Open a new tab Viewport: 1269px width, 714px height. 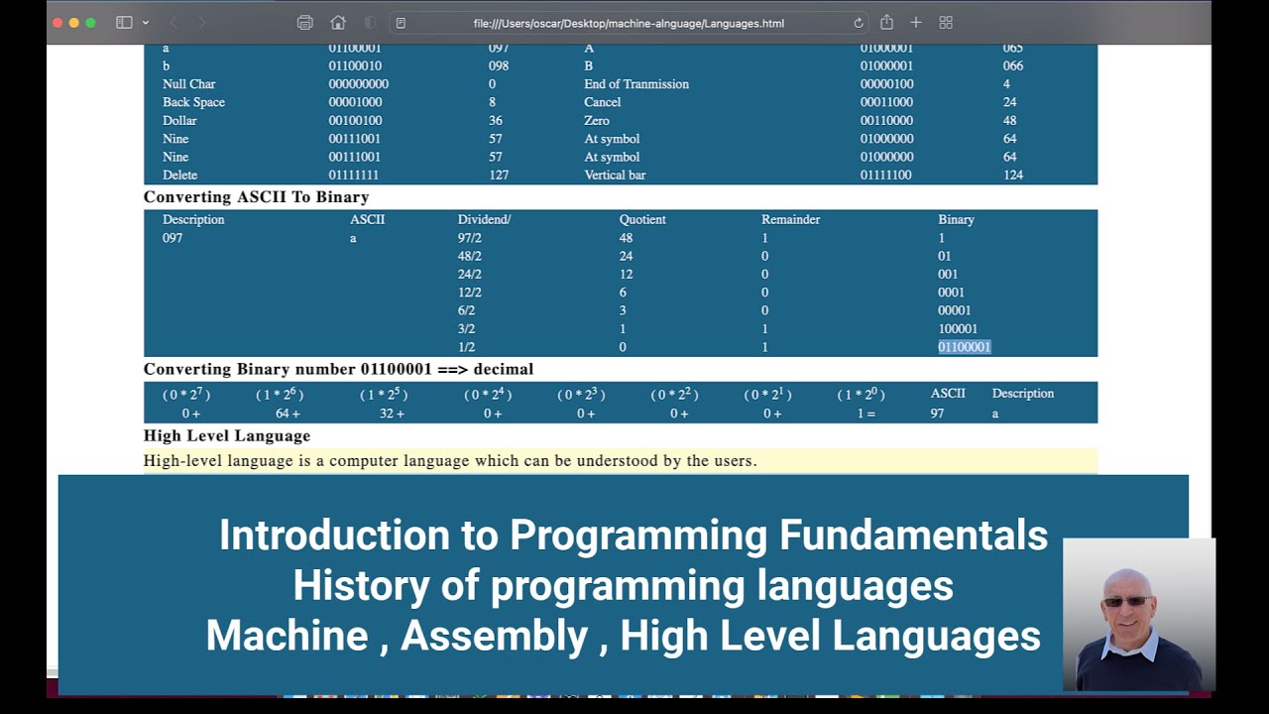tap(916, 23)
